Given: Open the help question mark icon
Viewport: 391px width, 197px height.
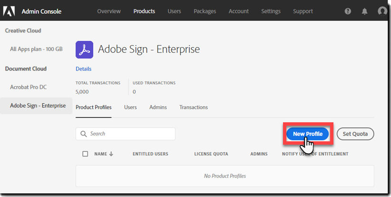Looking at the screenshot, I should (348, 11).
